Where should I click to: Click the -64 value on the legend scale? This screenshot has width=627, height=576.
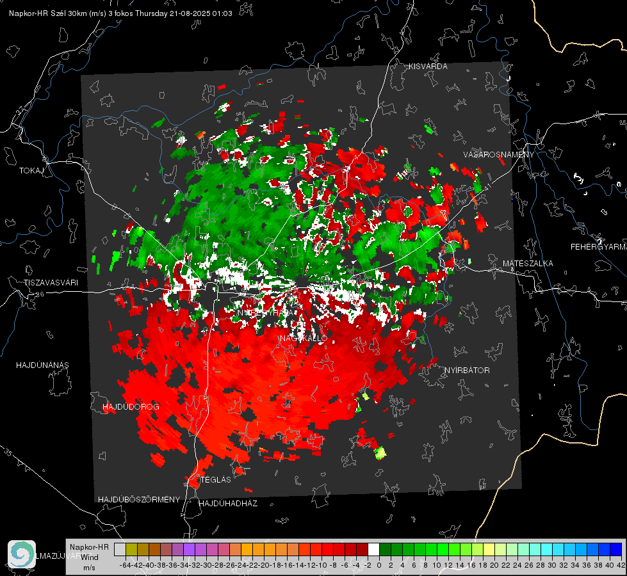click(125, 565)
